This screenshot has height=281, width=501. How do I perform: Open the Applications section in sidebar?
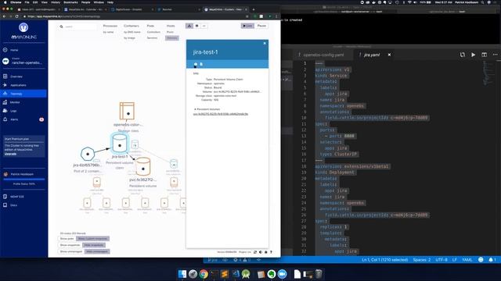tap(18, 85)
